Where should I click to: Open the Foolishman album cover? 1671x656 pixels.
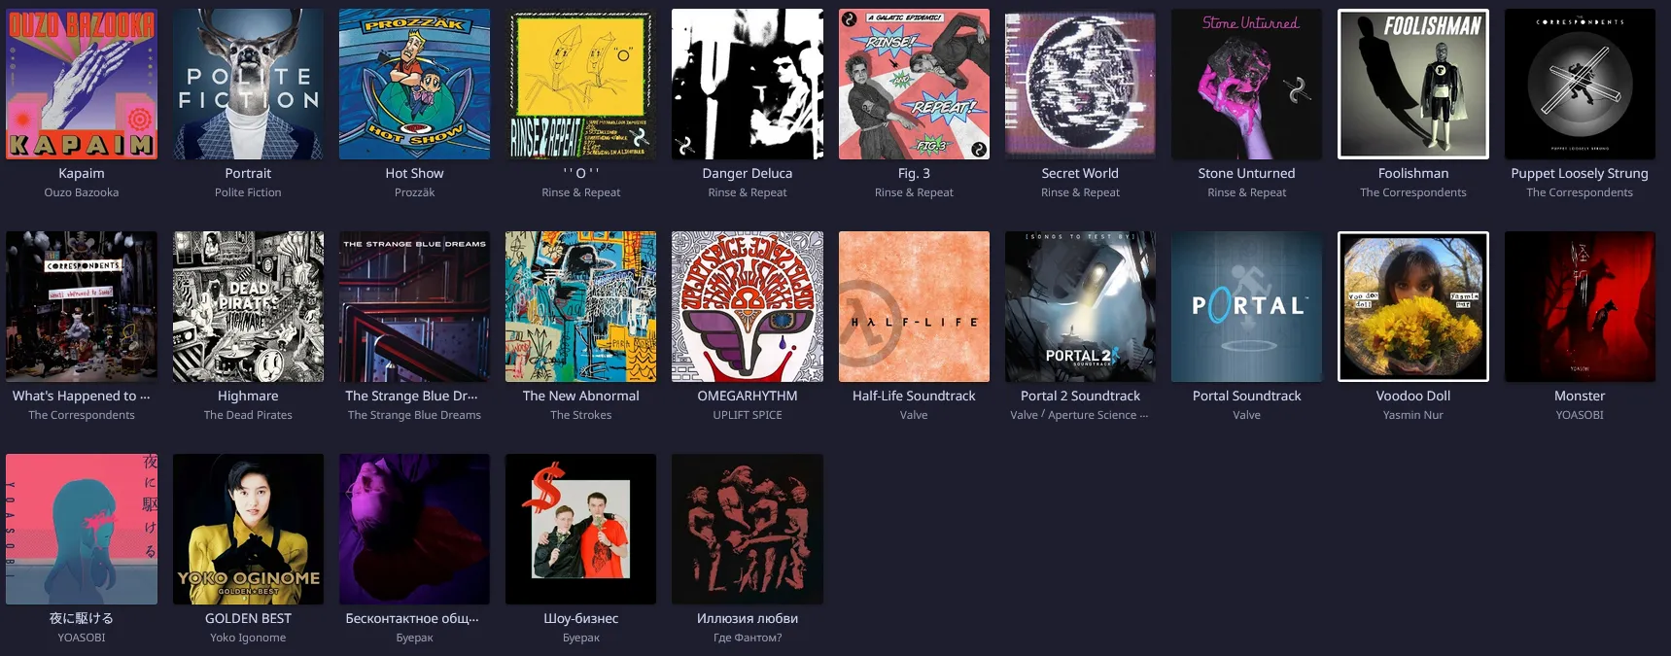point(1413,84)
